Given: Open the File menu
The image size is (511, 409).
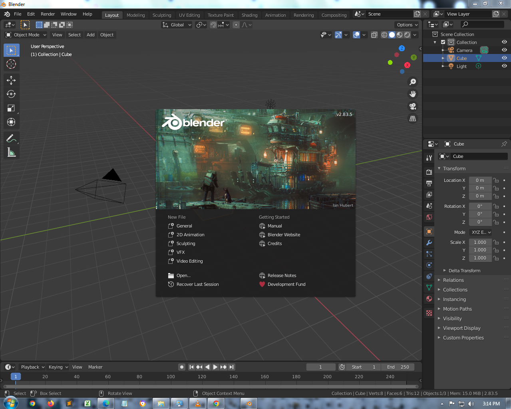Looking at the screenshot, I should pos(18,14).
